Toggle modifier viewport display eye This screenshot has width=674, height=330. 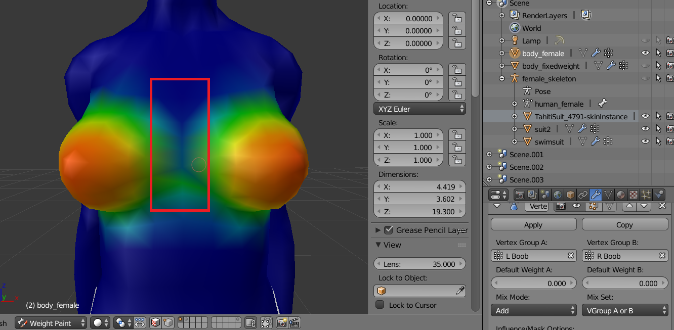point(576,206)
